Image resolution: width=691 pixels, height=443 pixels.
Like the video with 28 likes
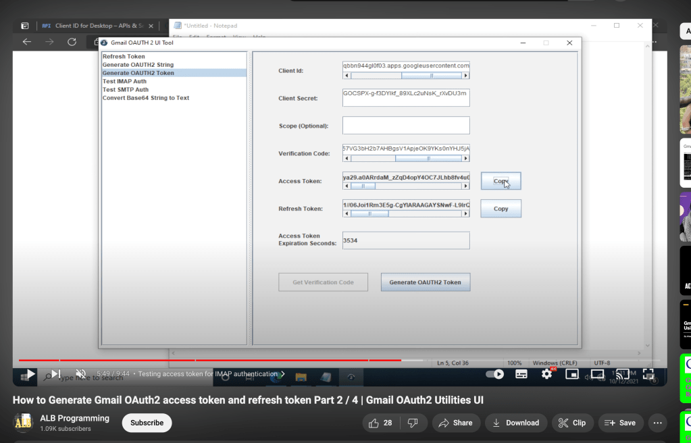[381, 423]
